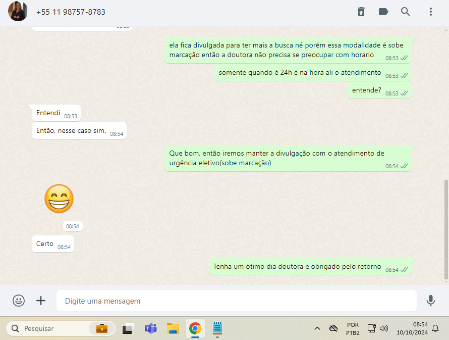This screenshot has height=340, width=449.
Task: Start voice recording with microphone icon
Action: [430, 301]
